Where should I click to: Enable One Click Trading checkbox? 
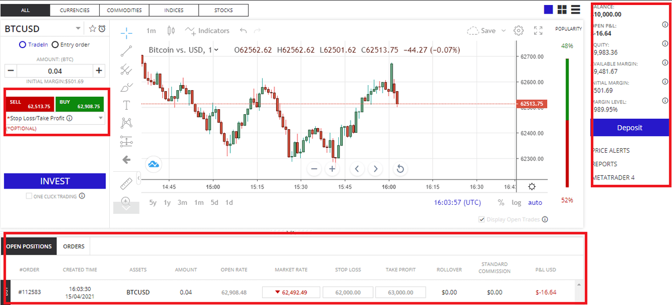click(29, 196)
